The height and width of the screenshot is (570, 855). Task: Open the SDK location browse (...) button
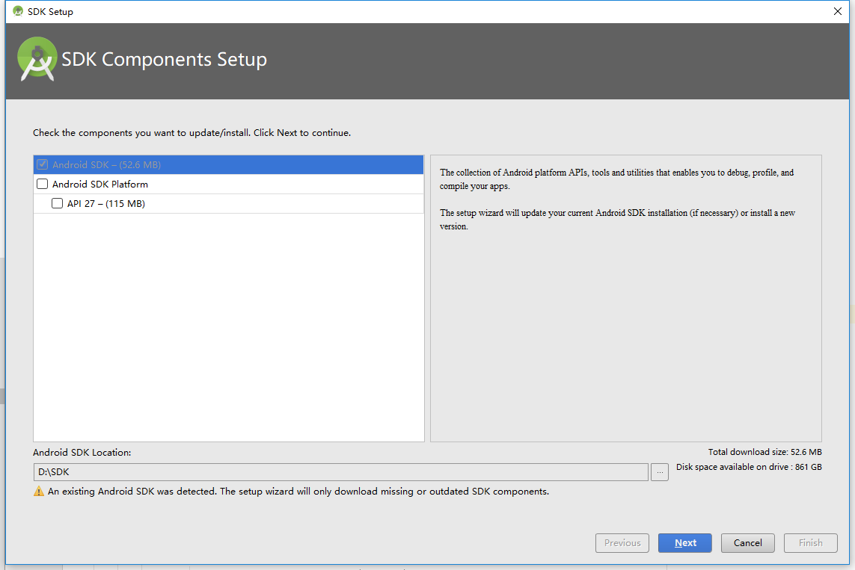[x=660, y=472]
